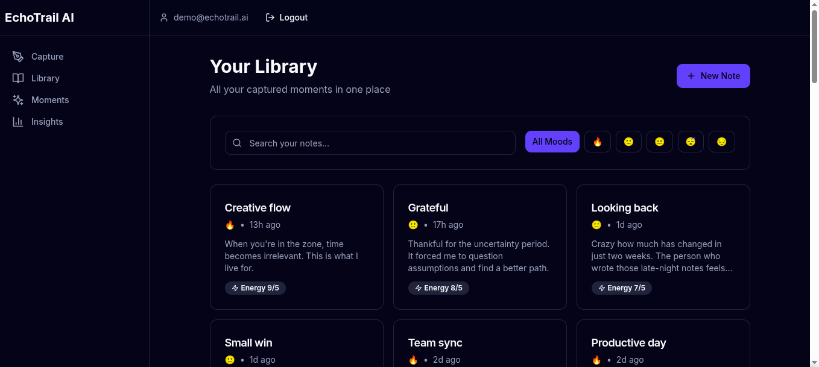Click the Library book icon

click(x=18, y=78)
